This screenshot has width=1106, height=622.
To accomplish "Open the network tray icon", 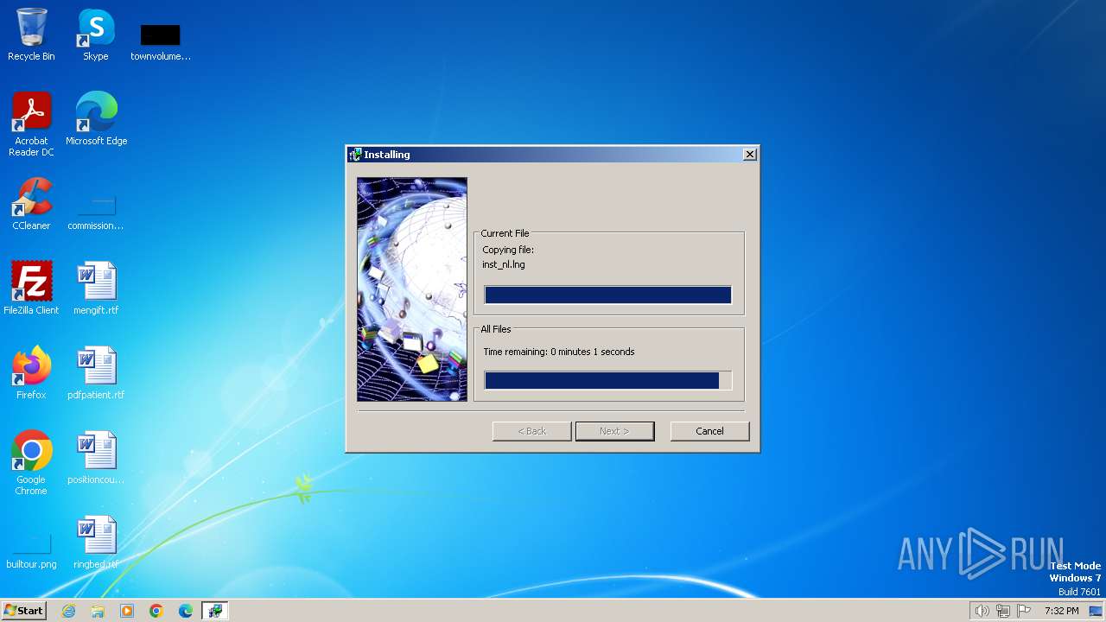I will point(1003,611).
